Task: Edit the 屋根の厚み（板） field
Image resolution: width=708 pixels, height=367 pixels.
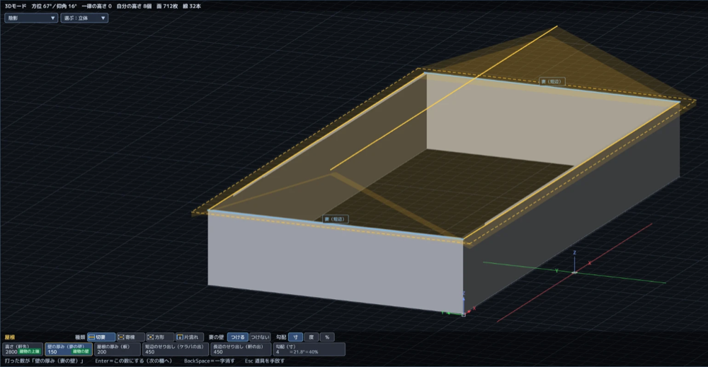Action: pos(118,349)
